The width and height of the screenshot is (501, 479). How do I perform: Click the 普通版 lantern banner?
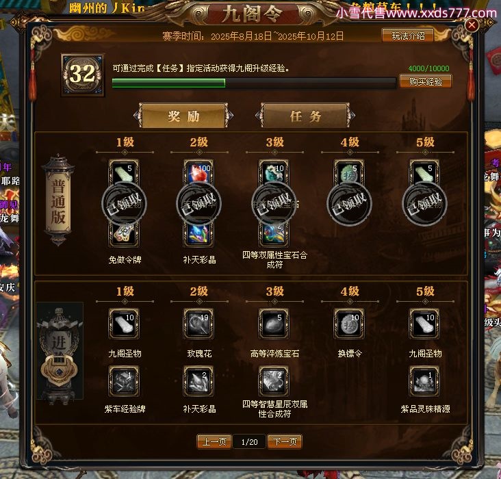[58, 200]
